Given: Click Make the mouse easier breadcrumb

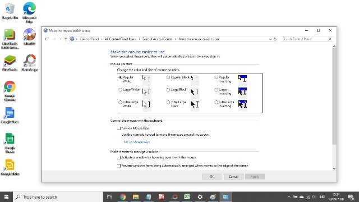Looking at the screenshot, I should tap(199, 39).
